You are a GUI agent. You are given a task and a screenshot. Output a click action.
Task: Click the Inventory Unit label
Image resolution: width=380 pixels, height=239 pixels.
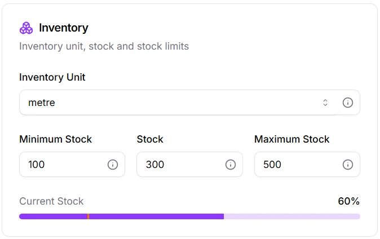52,77
